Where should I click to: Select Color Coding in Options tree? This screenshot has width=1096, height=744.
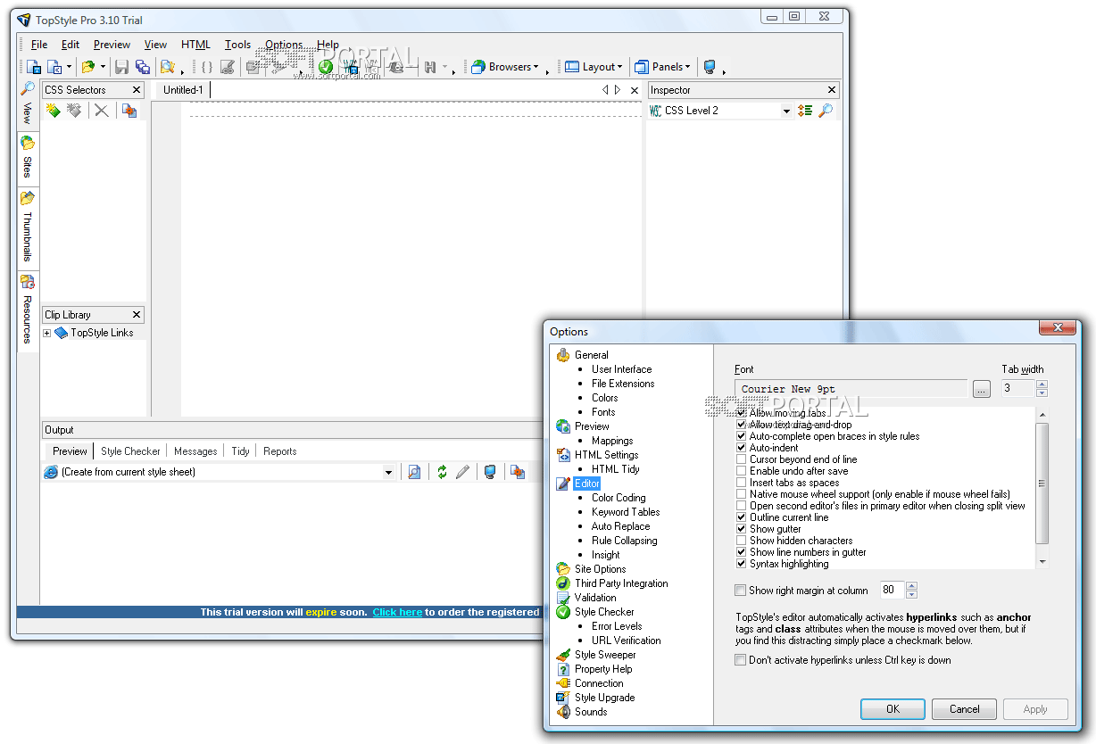(619, 498)
